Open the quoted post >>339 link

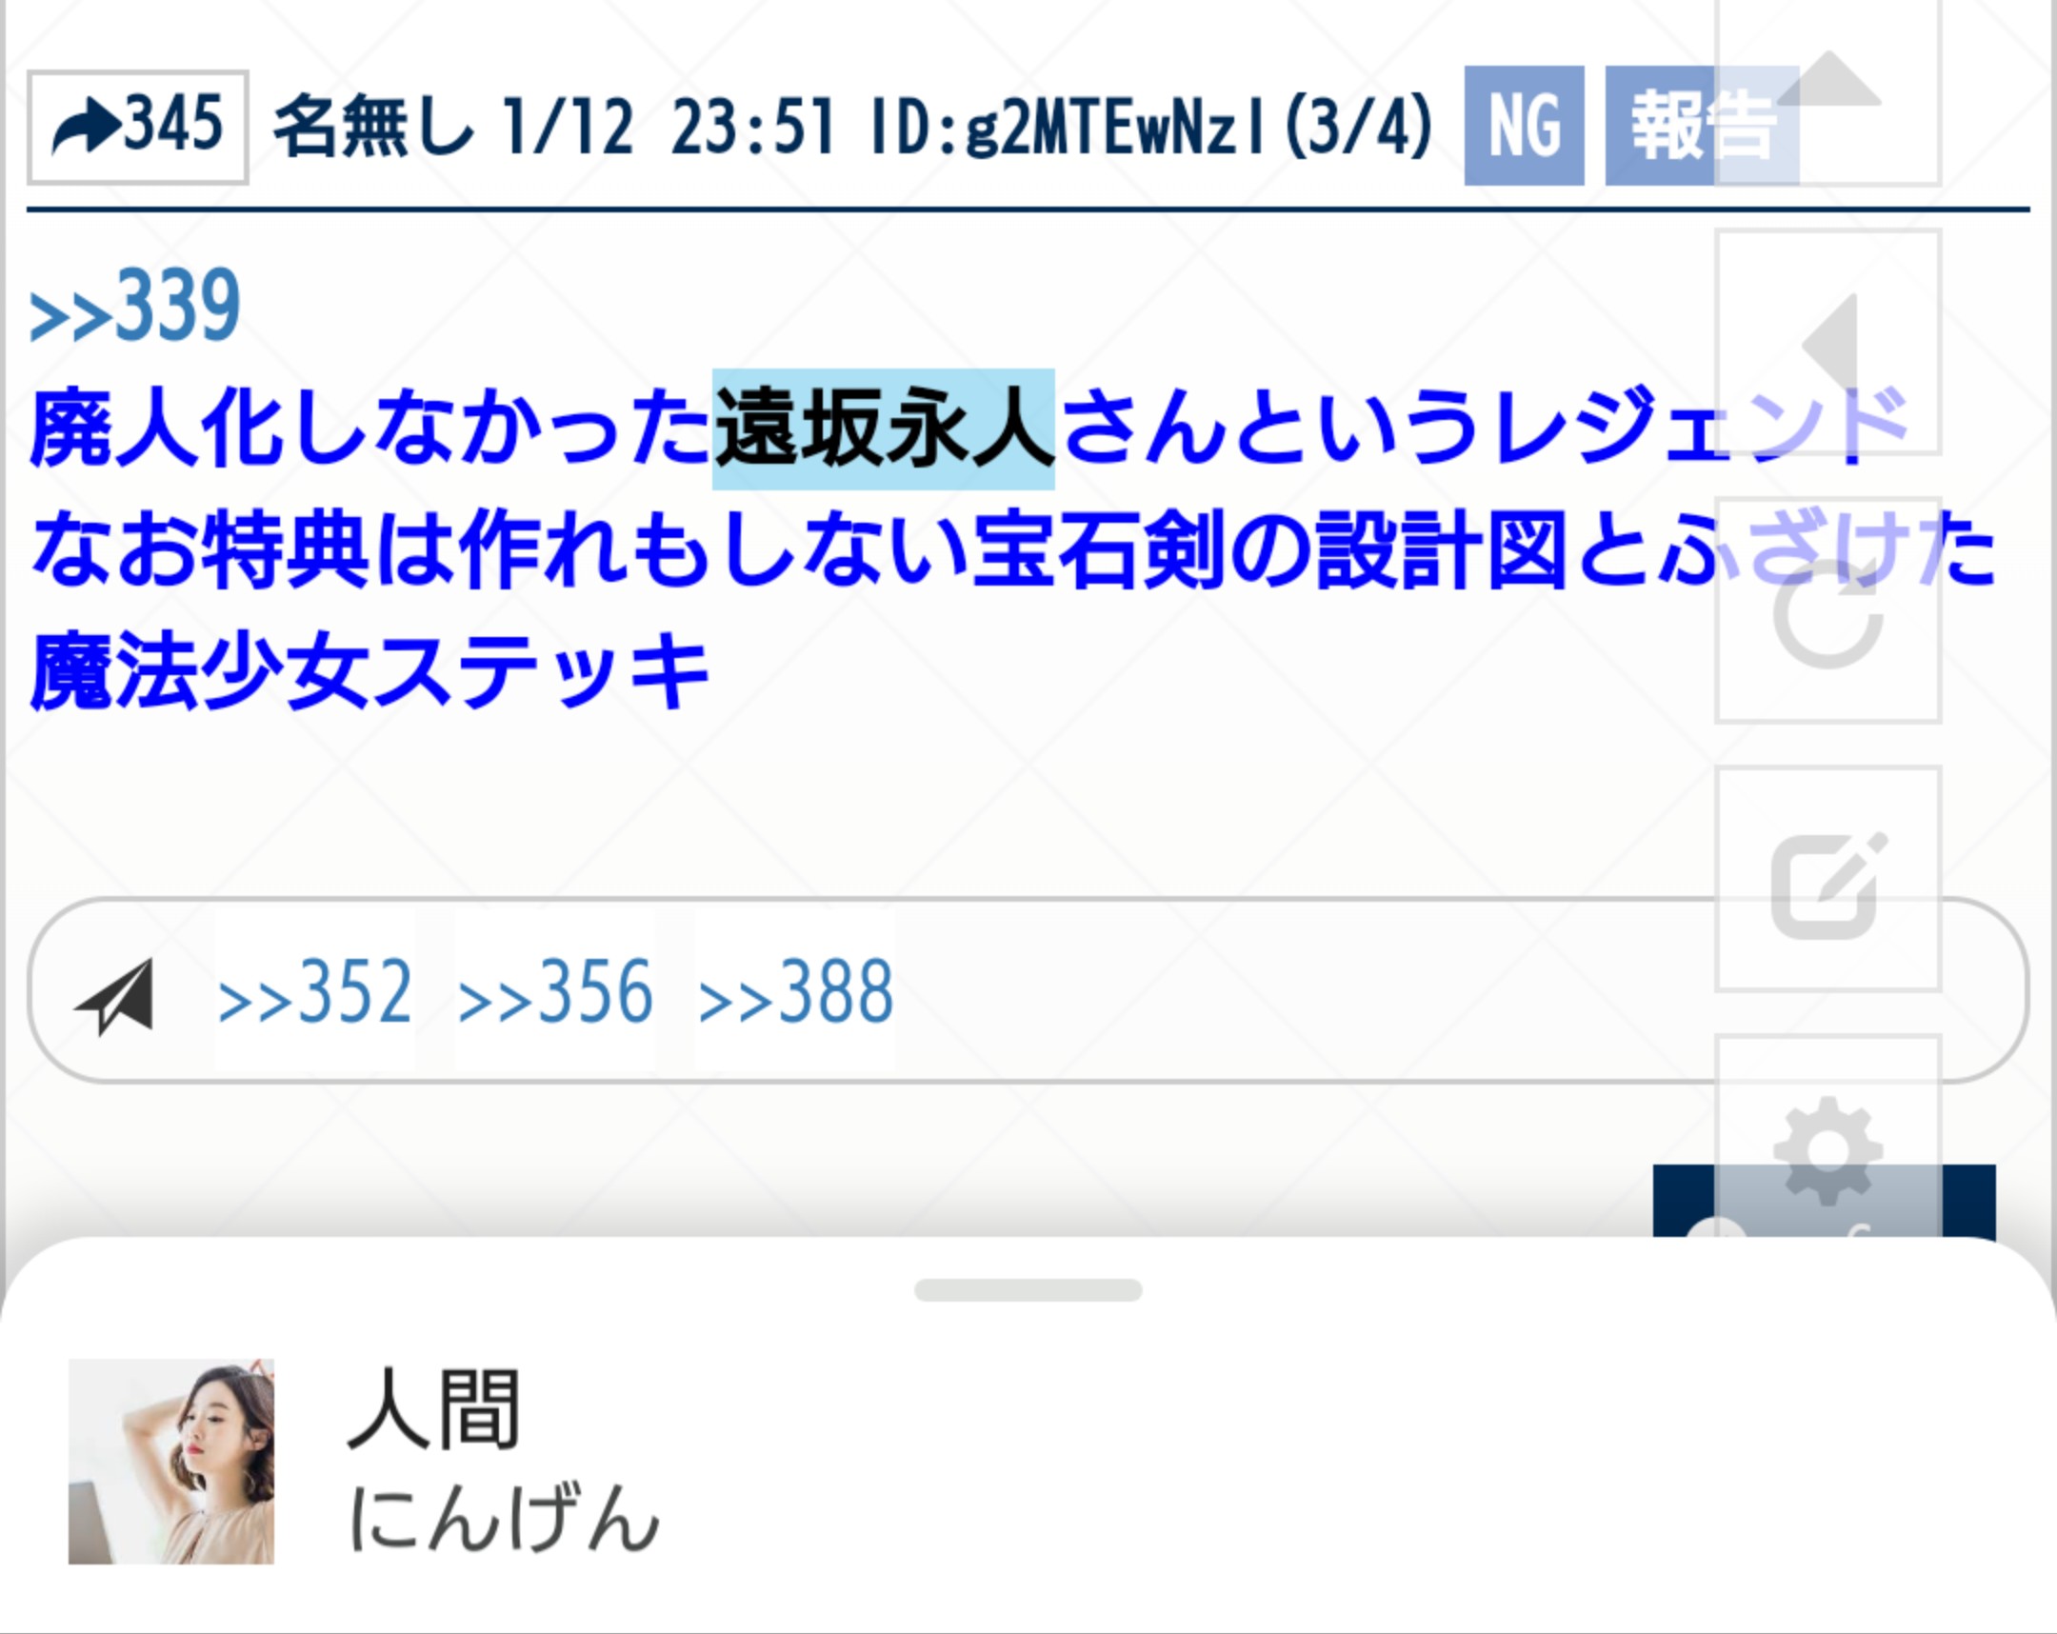134,306
